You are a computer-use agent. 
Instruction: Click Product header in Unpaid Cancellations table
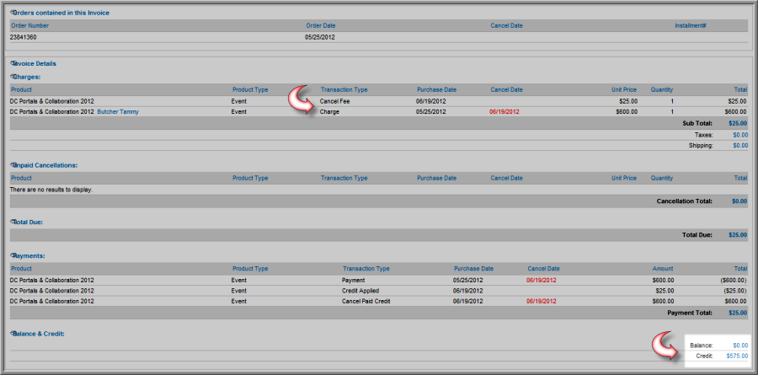click(x=21, y=178)
